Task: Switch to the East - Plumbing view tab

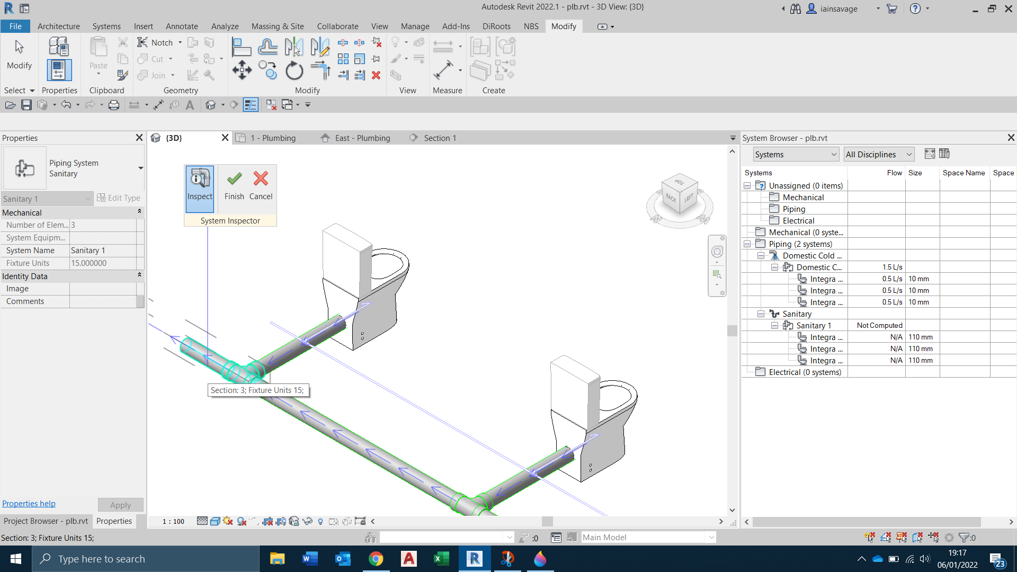Action: [x=362, y=138]
